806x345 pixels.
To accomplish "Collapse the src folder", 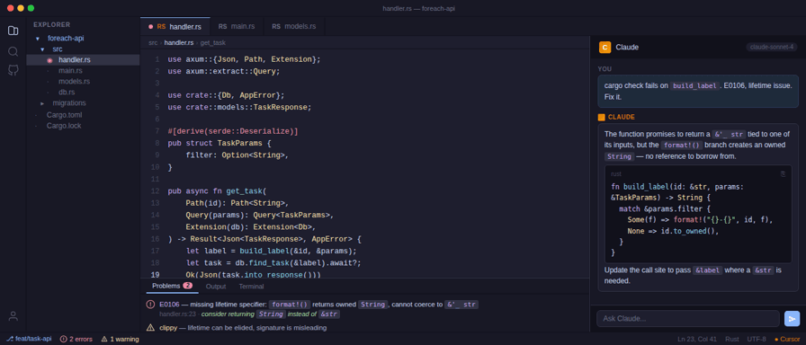I will (42, 49).
